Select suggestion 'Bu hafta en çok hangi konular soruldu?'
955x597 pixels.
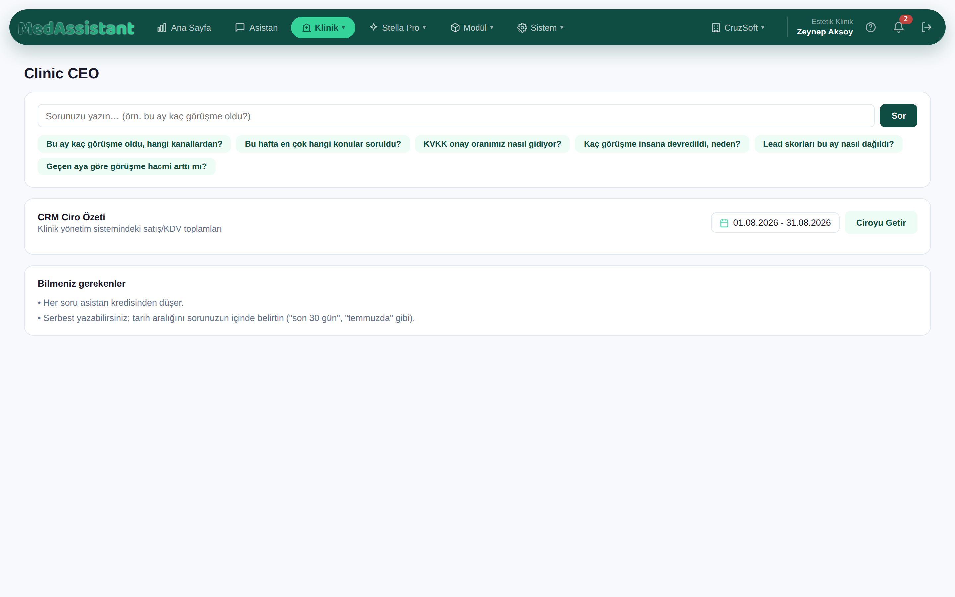323,144
